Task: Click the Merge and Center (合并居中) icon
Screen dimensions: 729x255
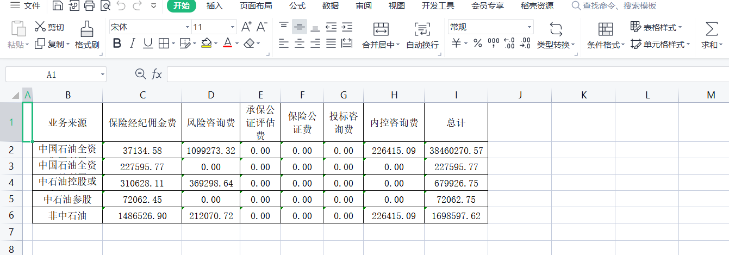Action: pos(381,29)
